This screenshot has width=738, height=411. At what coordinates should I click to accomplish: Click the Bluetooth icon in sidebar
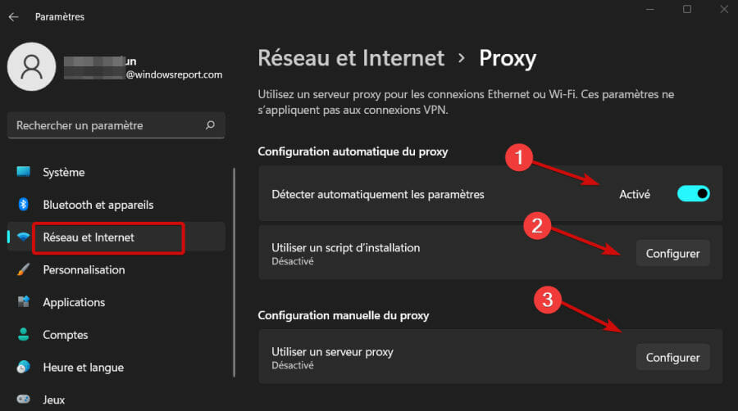pyautogui.click(x=23, y=205)
